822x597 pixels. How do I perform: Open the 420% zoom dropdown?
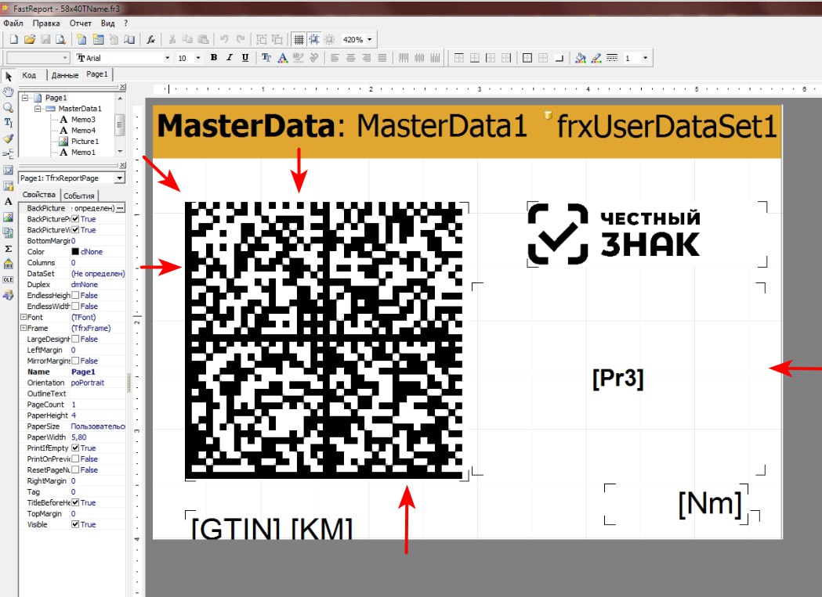pyautogui.click(x=369, y=39)
